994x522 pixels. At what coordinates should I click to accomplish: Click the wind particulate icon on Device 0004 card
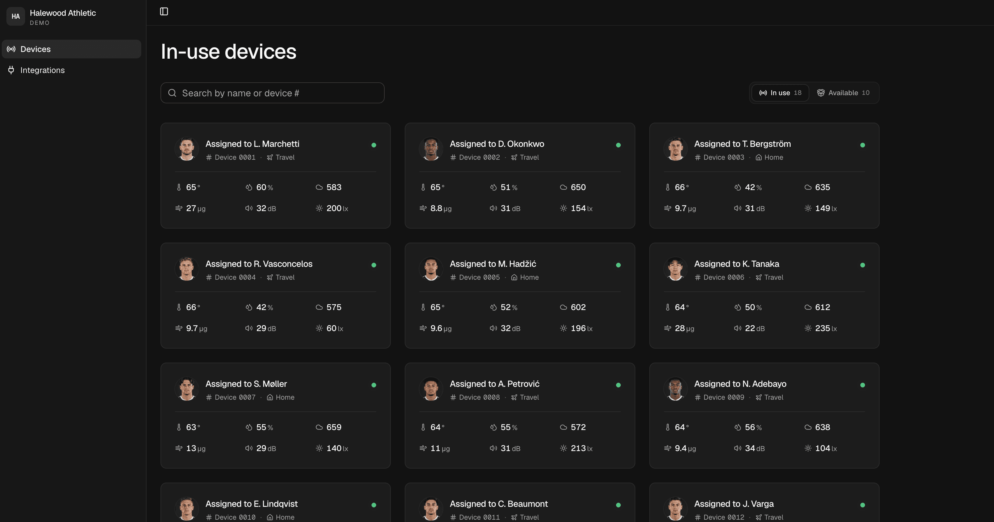[179, 328]
